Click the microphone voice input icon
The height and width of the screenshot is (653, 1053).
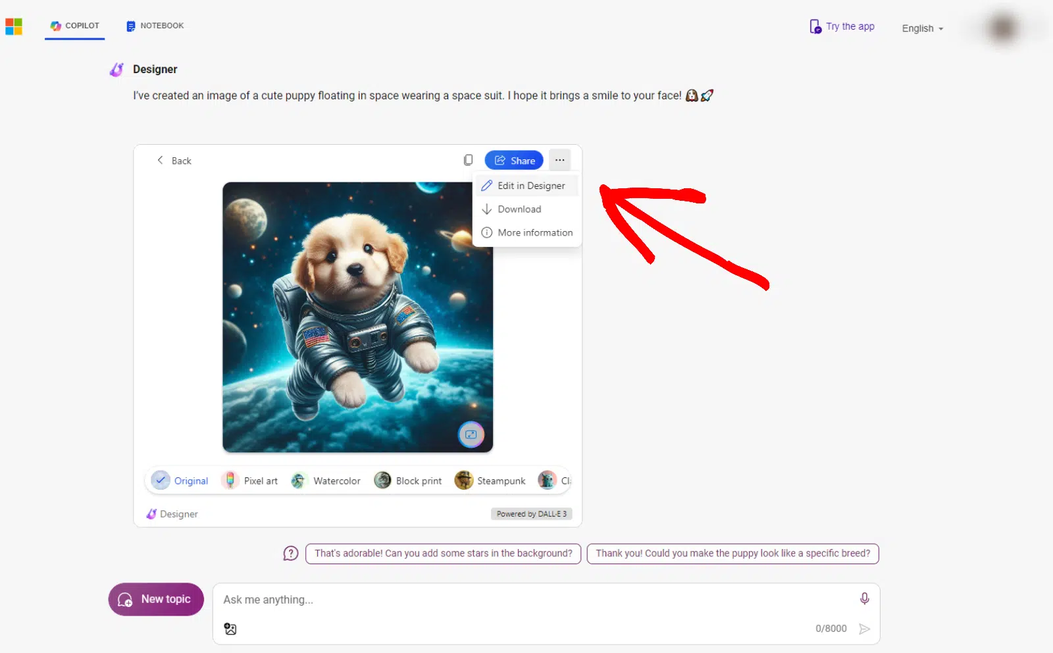coord(864,598)
